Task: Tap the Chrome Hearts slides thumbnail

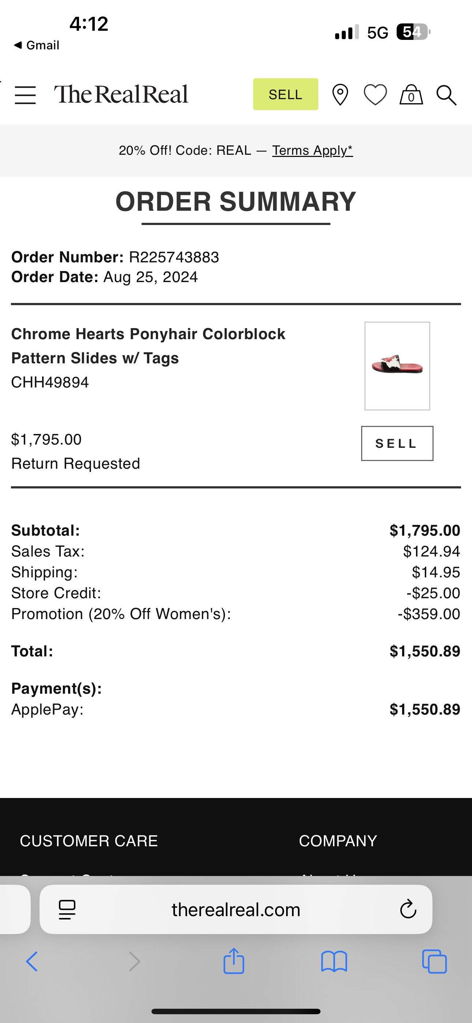Action: 397,366
